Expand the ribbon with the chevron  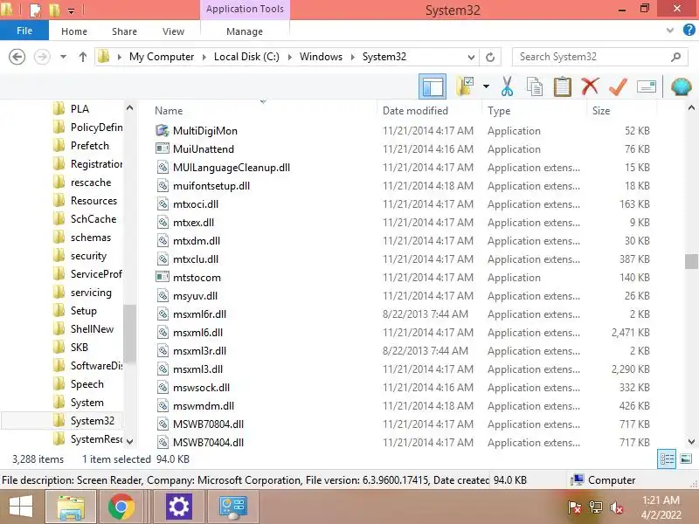click(x=669, y=31)
